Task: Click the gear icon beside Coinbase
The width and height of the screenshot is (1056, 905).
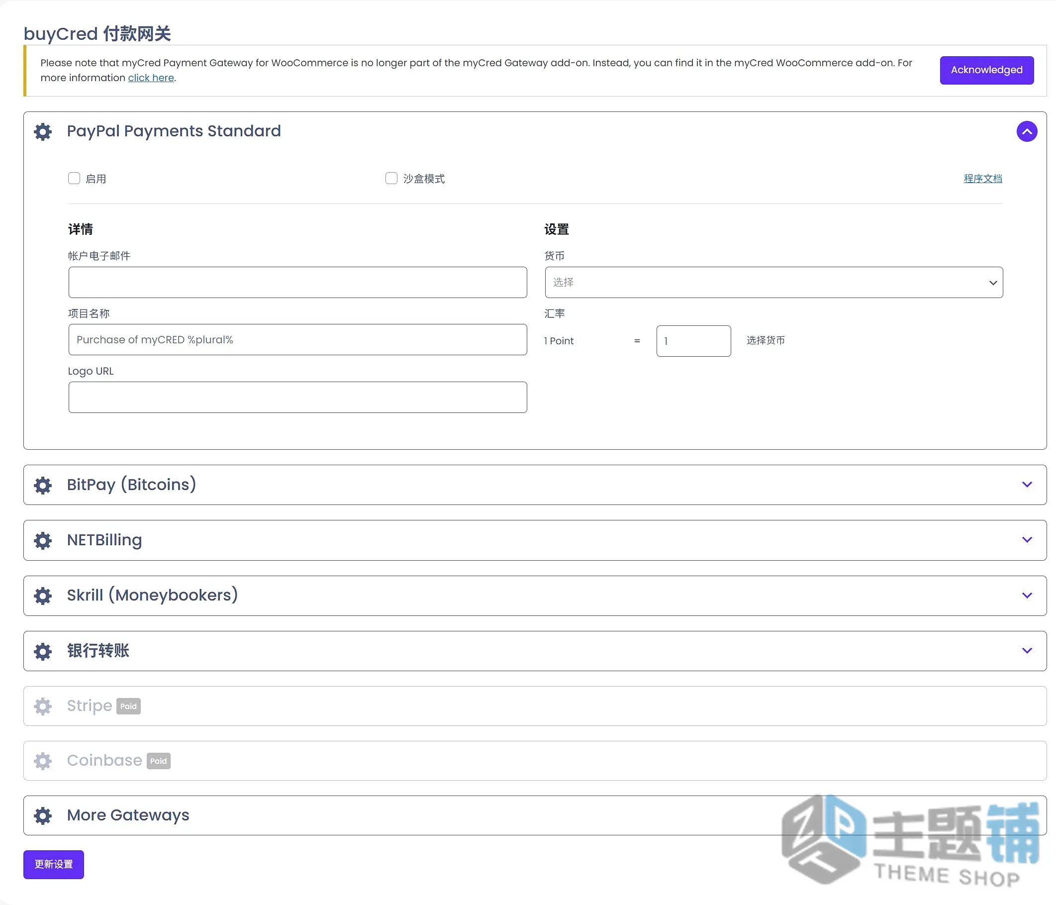Action: point(43,761)
